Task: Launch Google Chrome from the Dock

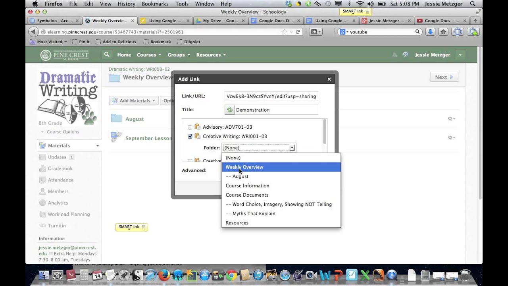Action: 231,275
